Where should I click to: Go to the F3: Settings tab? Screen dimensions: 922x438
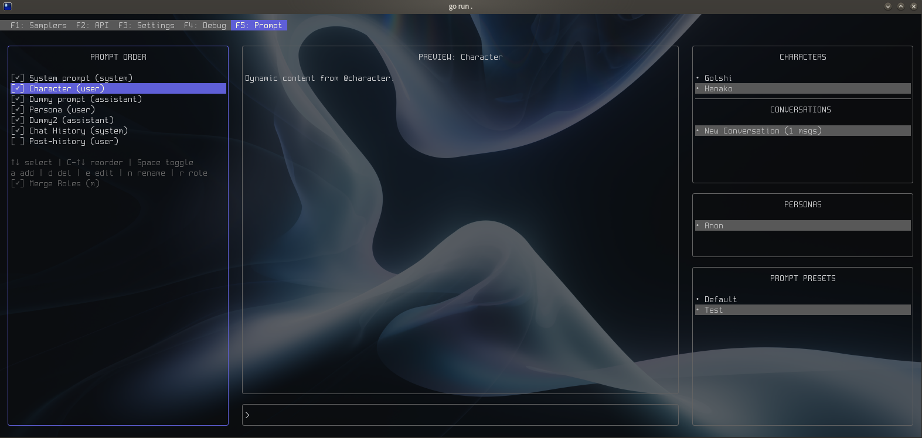tap(147, 25)
